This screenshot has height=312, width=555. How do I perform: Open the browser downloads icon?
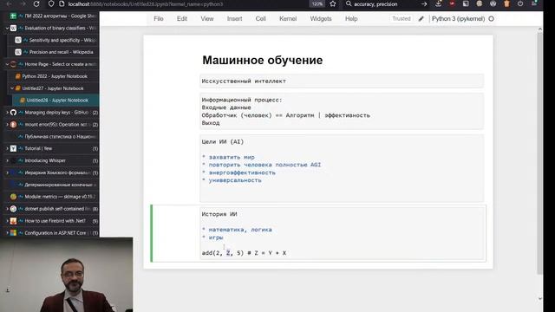pos(438,3)
